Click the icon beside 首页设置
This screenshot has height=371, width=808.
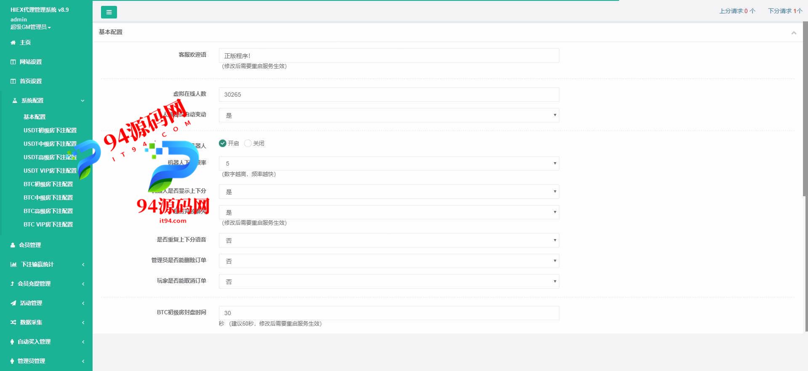(13, 81)
